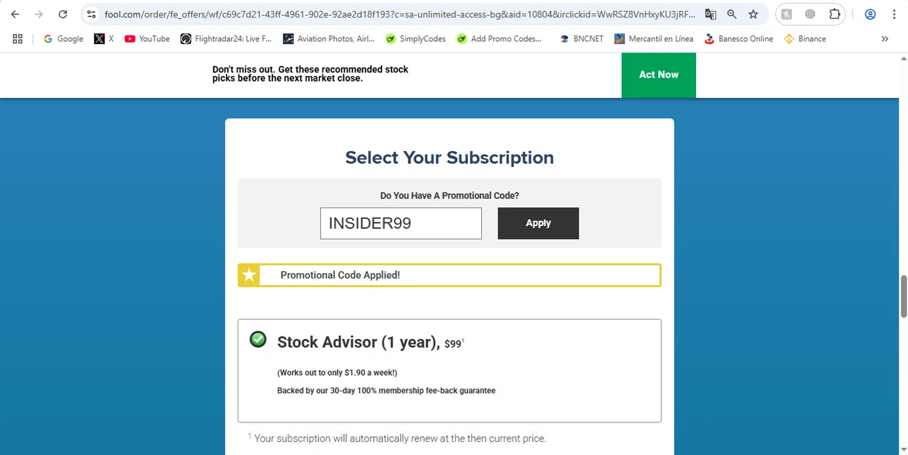Click the browser address bar URL
This screenshot has height=455, width=908.
[x=400, y=15]
